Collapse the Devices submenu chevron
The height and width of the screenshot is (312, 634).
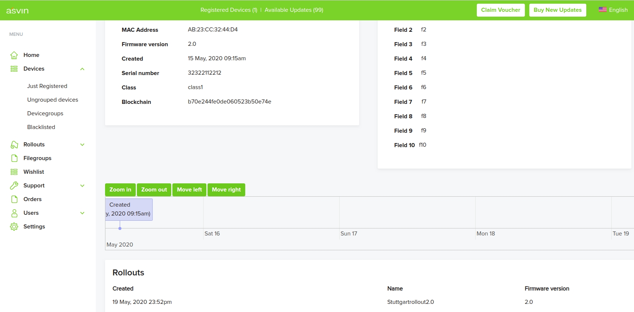82,69
